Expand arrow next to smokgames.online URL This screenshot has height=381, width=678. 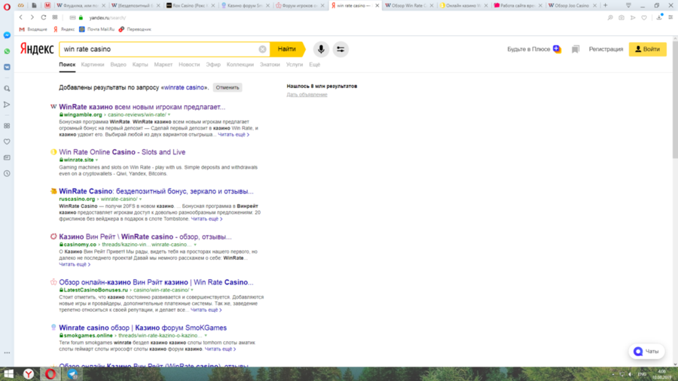tap(206, 336)
